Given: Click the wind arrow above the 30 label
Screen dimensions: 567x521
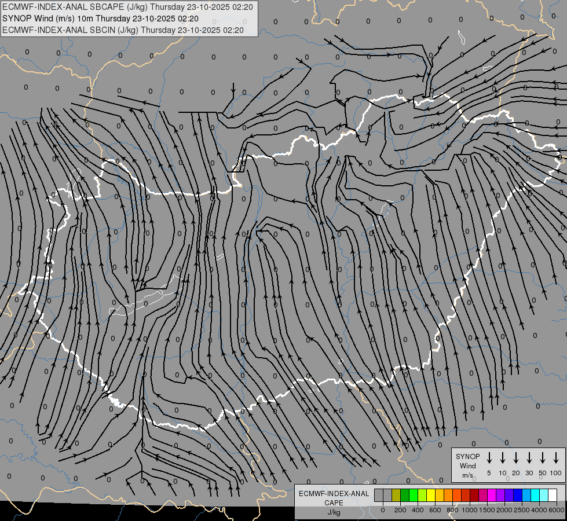Looking at the screenshot, I should [529, 458].
